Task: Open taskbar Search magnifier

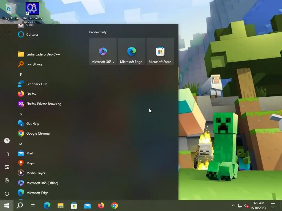Action: 20,206
